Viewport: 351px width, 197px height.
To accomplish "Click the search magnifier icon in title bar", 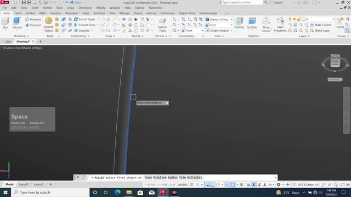I will [265, 2].
